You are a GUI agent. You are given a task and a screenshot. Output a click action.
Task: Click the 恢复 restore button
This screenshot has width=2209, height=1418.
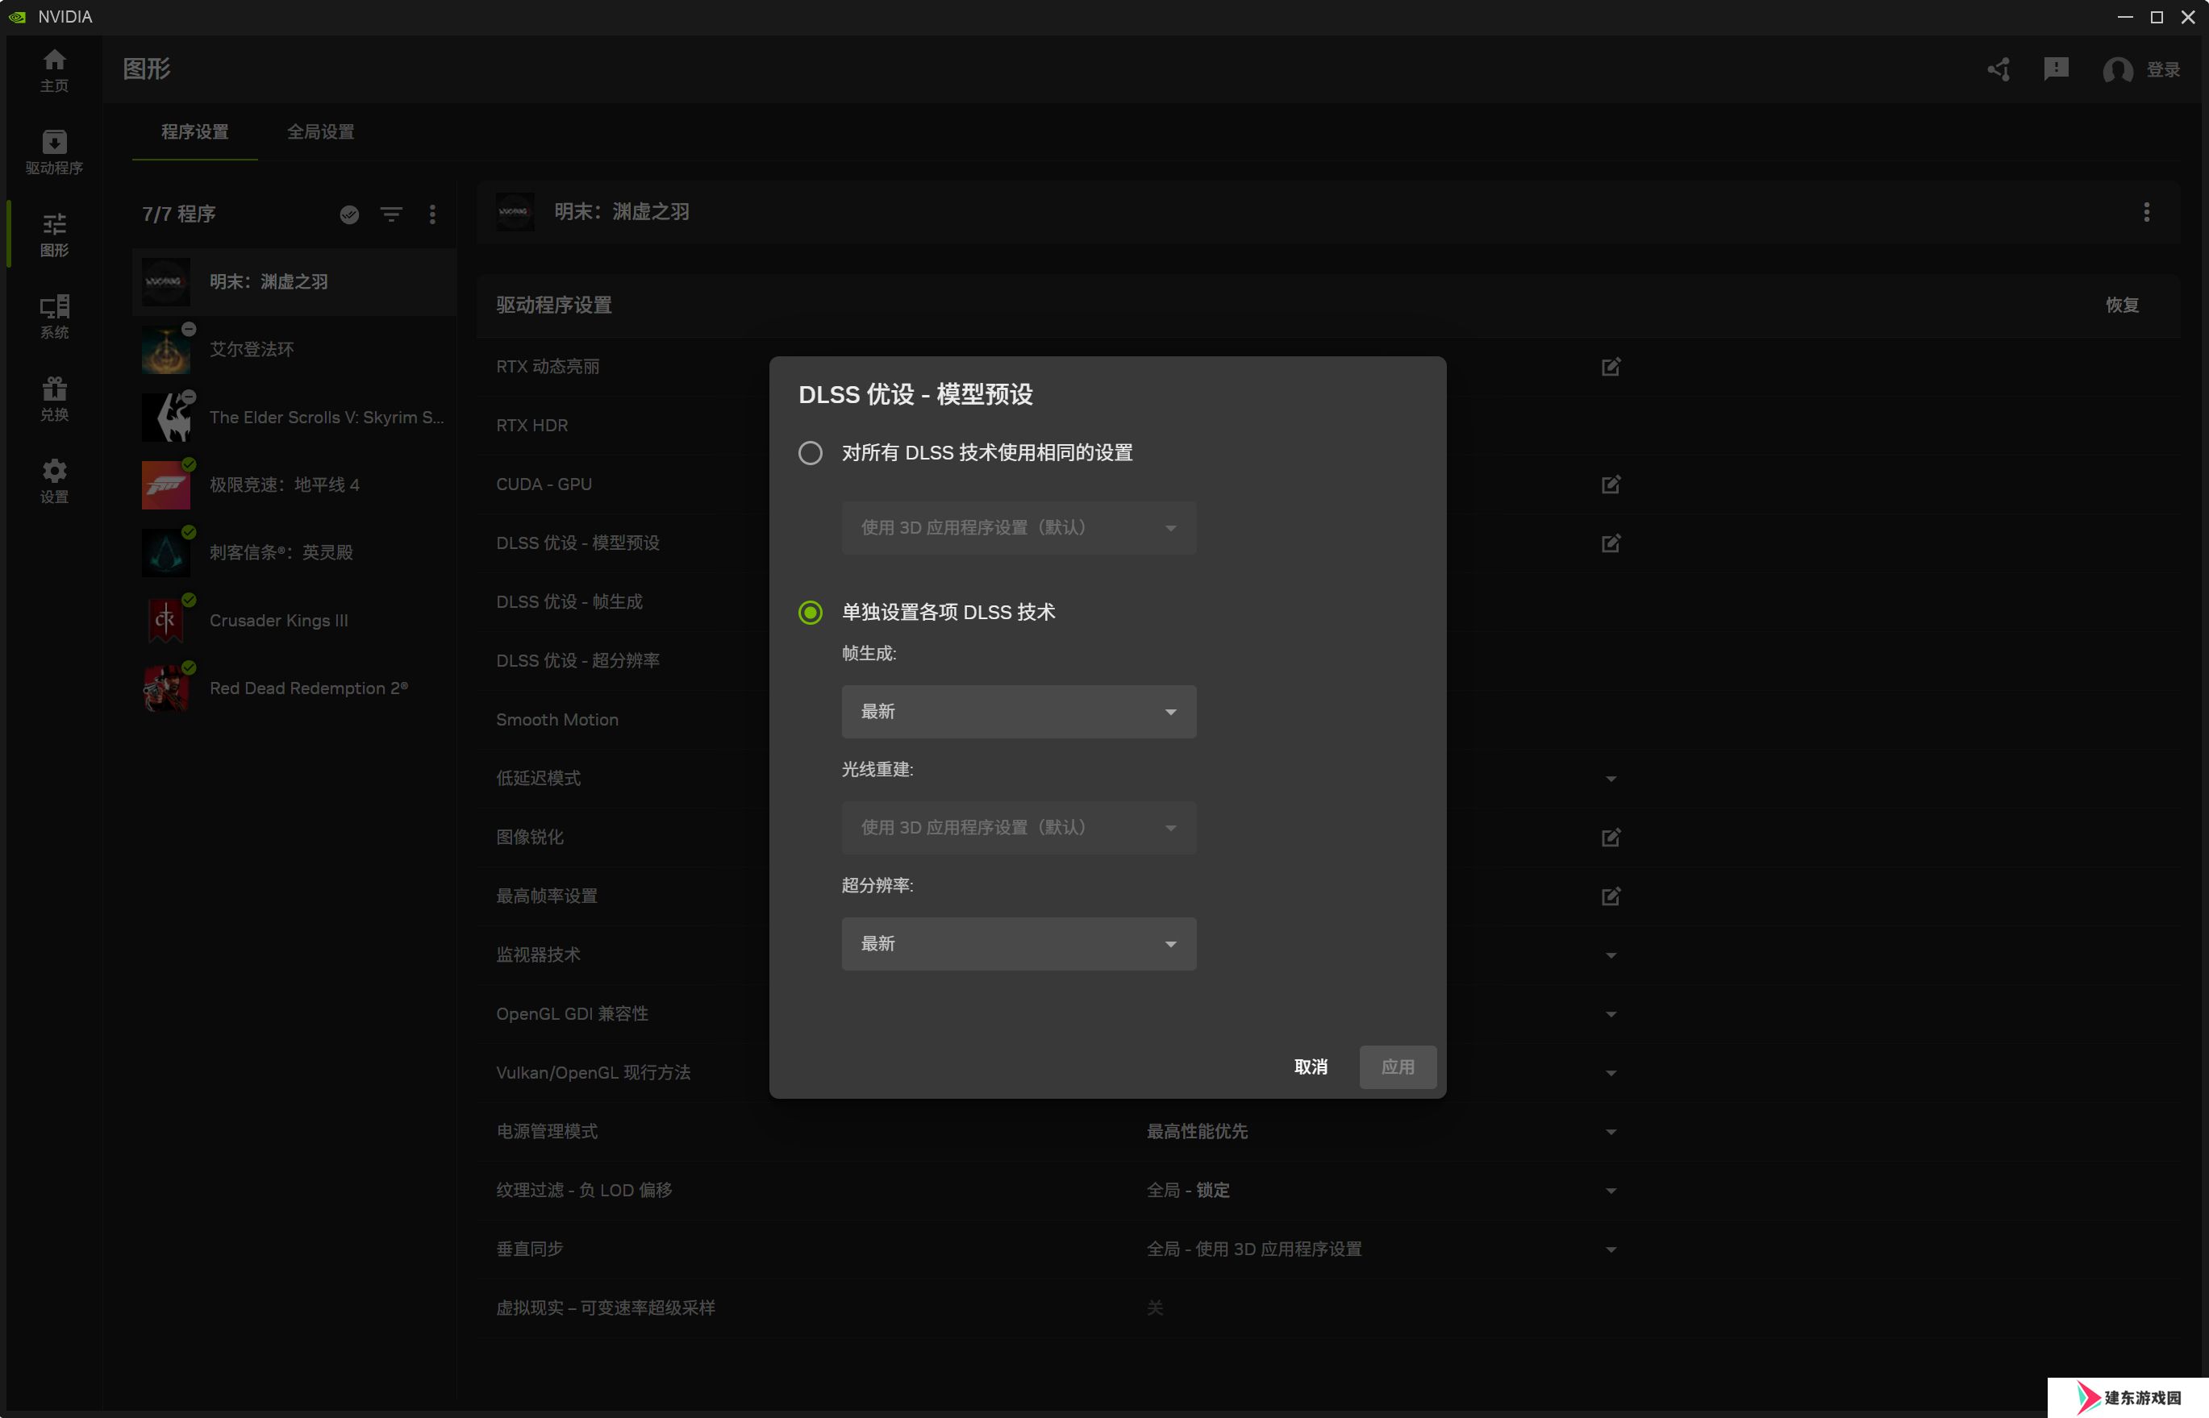[x=2121, y=305]
